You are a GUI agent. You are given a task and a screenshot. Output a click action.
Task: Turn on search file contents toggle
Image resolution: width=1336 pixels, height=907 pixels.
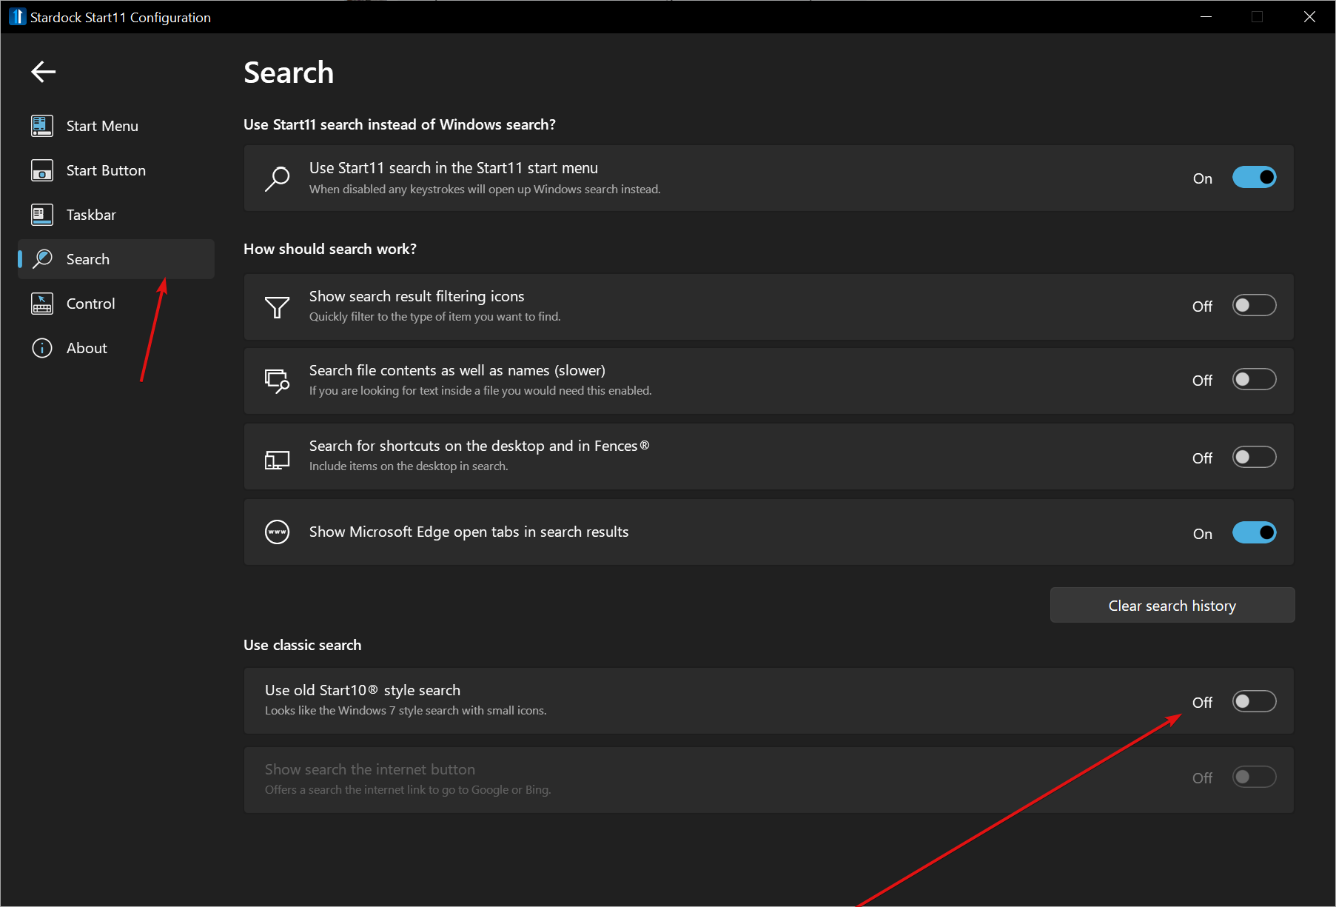pos(1254,379)
